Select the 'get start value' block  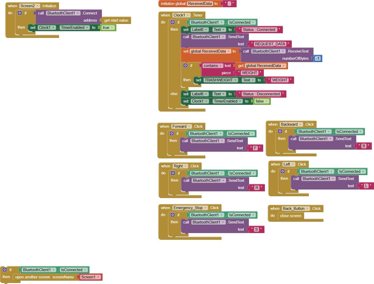(116, 20)
